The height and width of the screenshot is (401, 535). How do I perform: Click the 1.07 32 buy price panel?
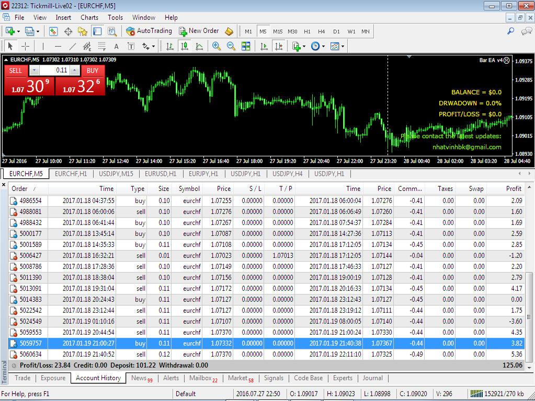coord(80,86)
